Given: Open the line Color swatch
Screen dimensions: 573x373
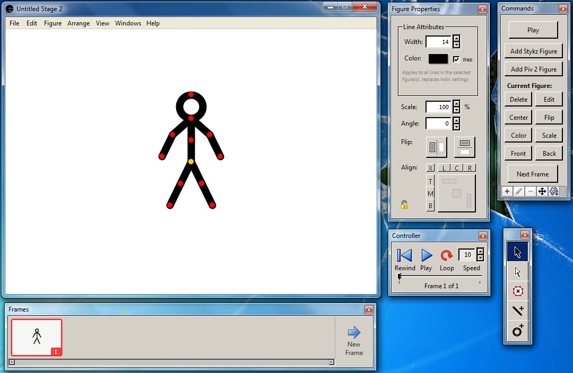Looking at the screenshot, I should (x=437, y=59).
